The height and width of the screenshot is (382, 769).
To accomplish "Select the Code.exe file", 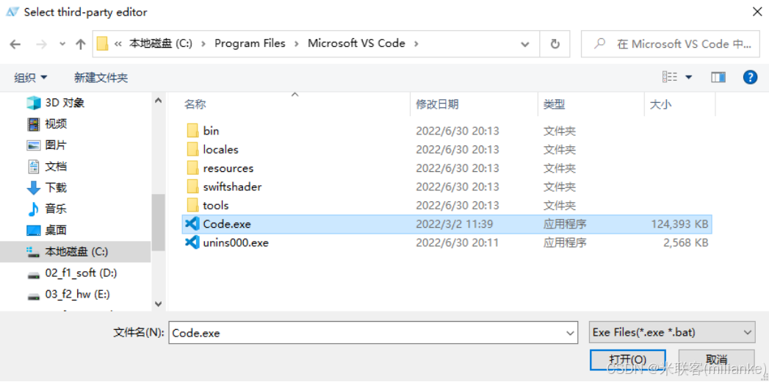I will tap(447, 224).
